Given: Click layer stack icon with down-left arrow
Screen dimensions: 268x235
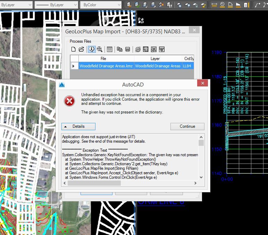Looking at the screenshot, I should [145, 5].
